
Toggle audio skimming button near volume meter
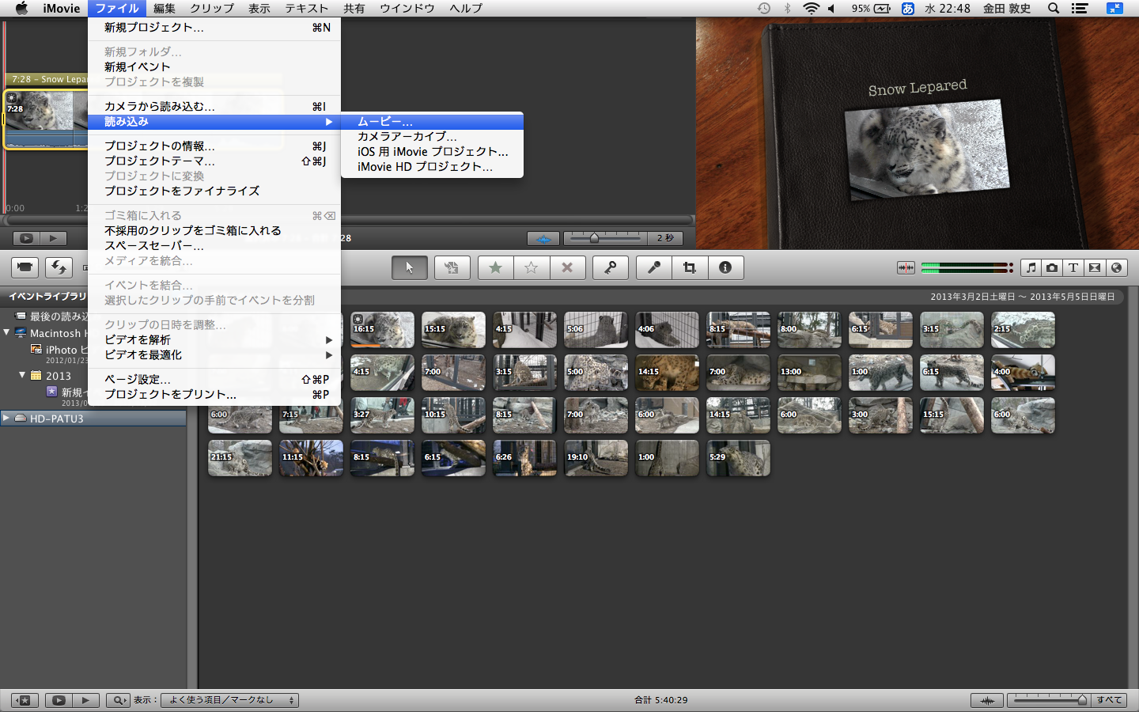tap(906, 267)
